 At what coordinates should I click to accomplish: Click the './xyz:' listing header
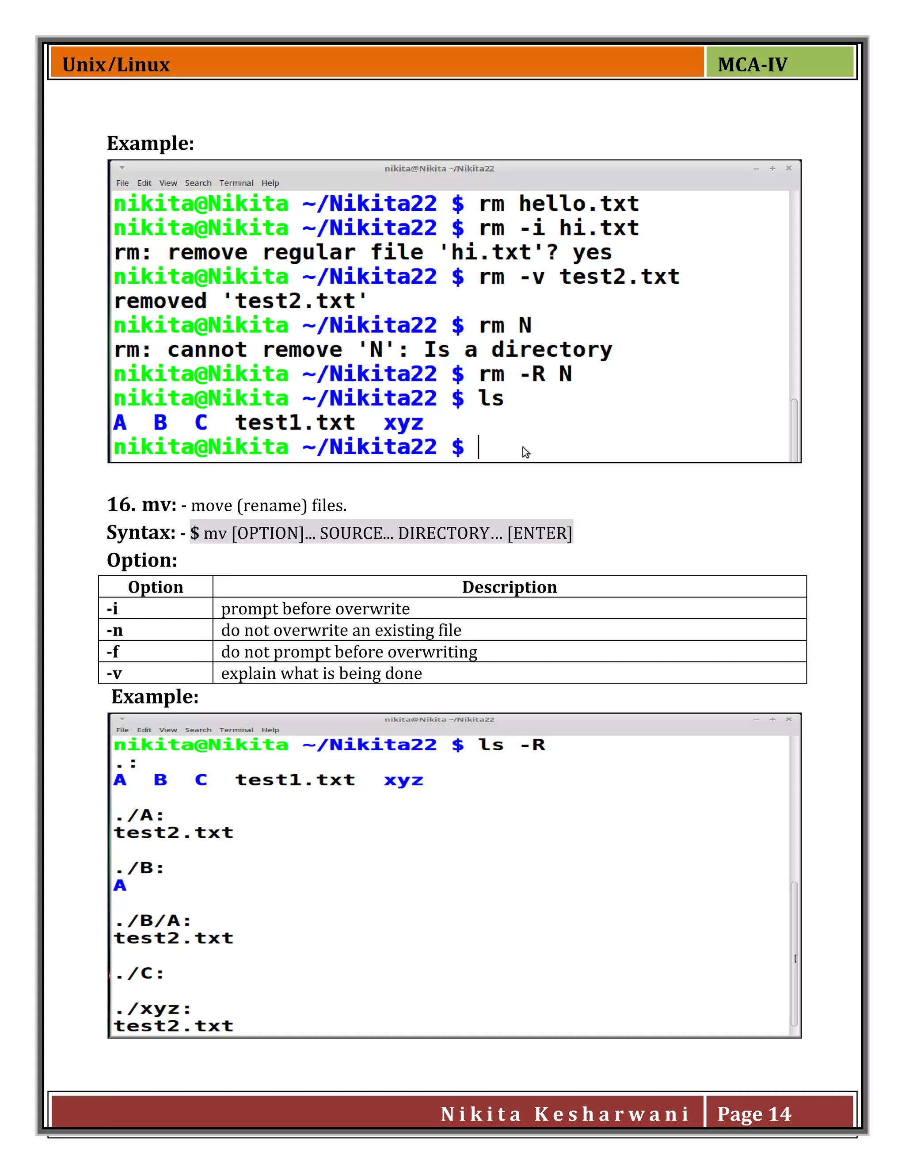click(x=153, y=1008)
